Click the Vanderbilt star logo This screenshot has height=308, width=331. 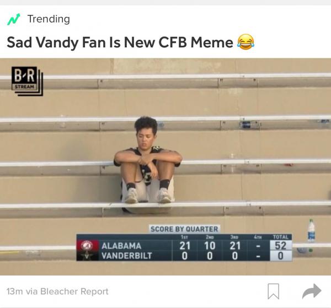tap(87, 256)
